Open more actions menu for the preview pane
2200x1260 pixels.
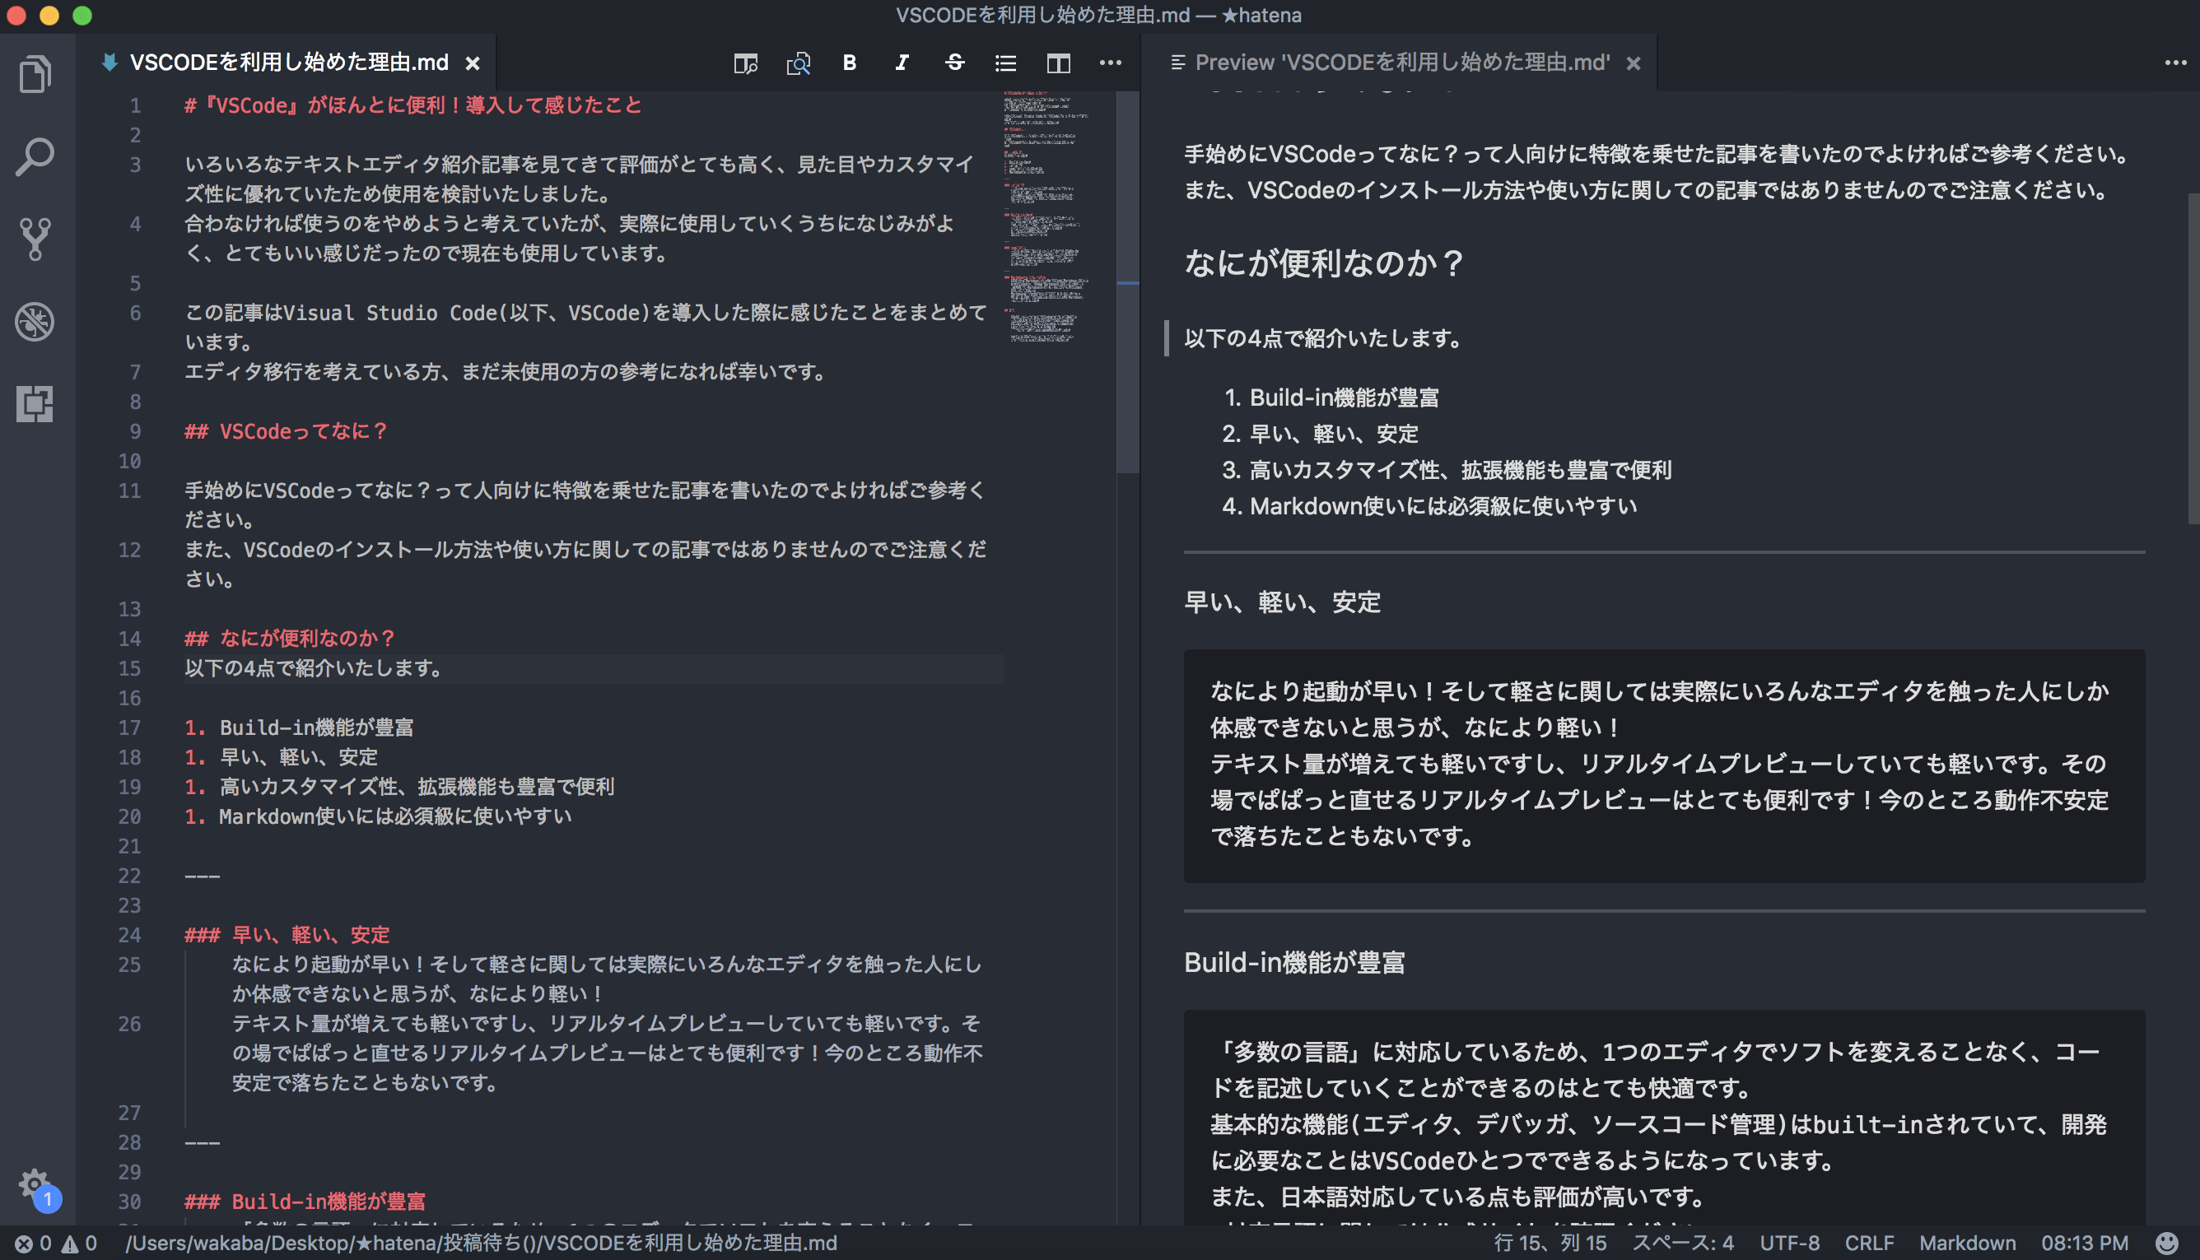tap(2176, 63)
